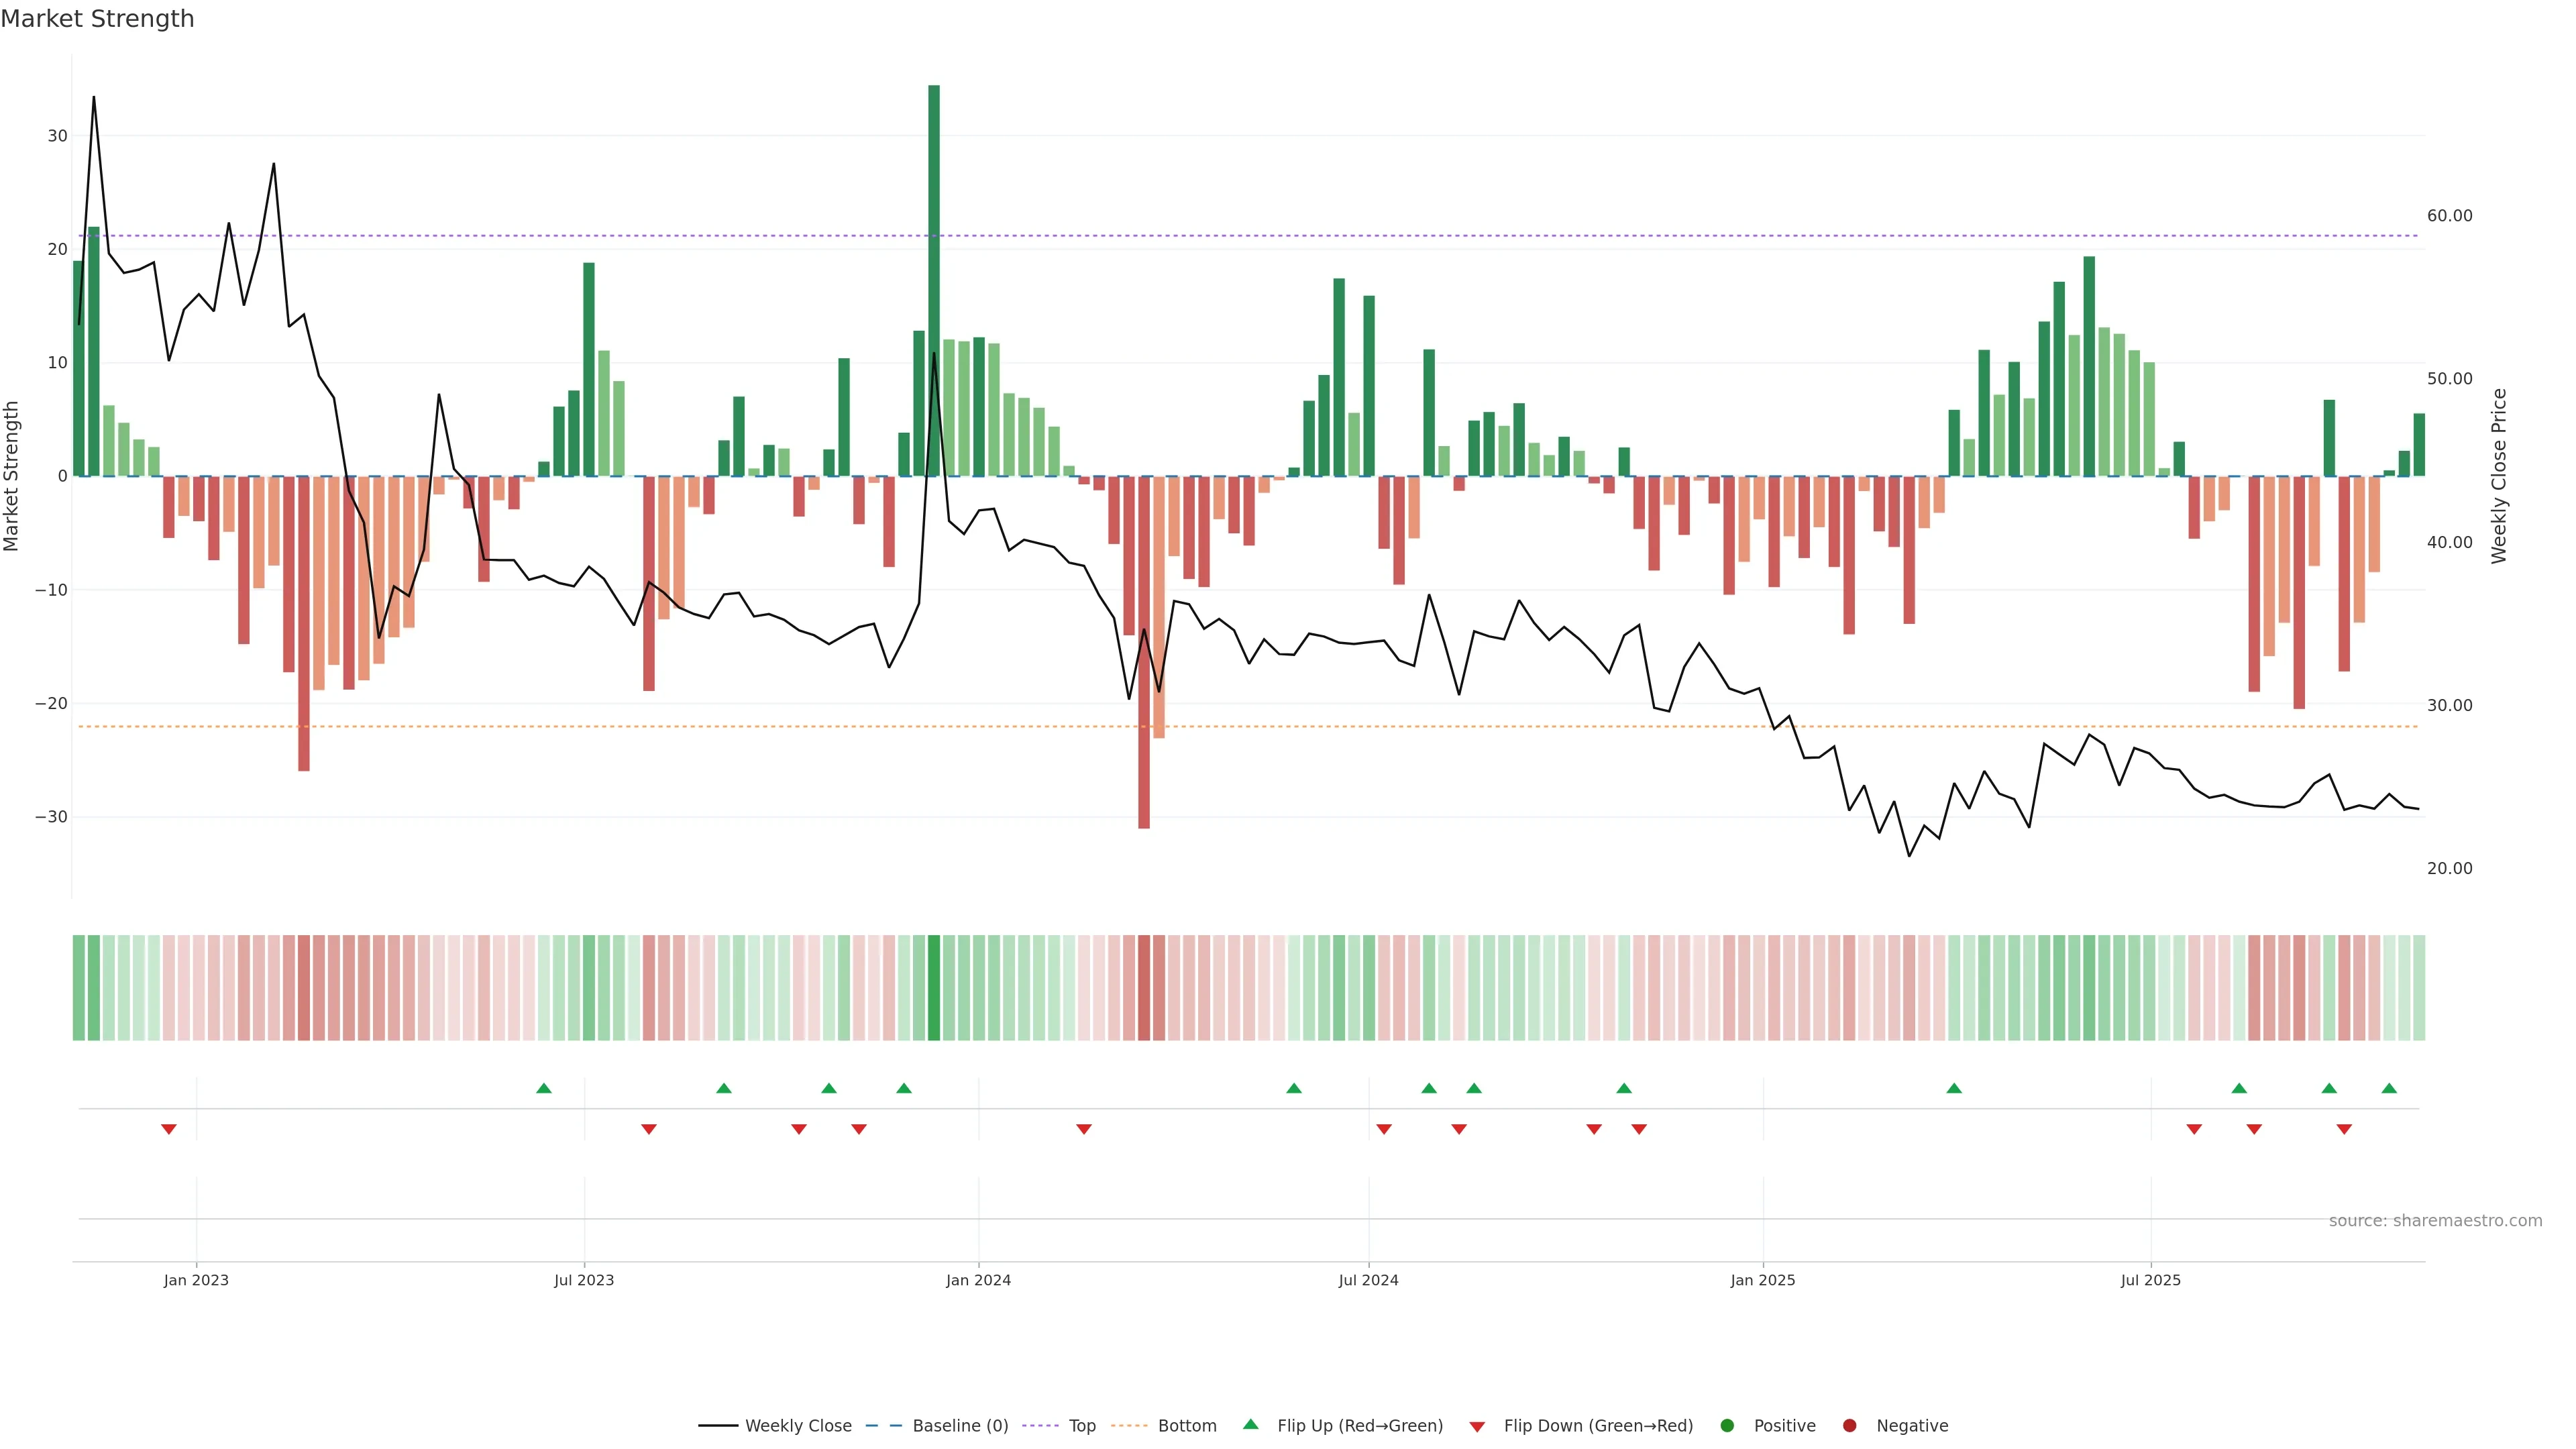Click the Flip Down red triangle legend icon

tap(1477, 1426)
